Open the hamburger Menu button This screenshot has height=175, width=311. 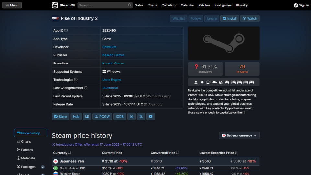point(12,5)
